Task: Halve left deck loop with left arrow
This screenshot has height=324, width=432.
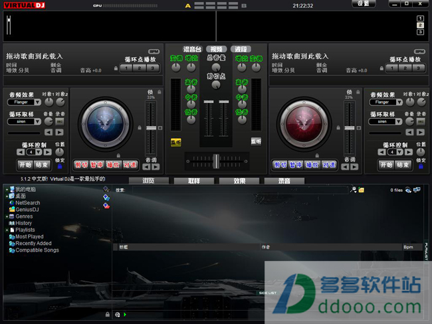Action: click(x=21, y=152)
